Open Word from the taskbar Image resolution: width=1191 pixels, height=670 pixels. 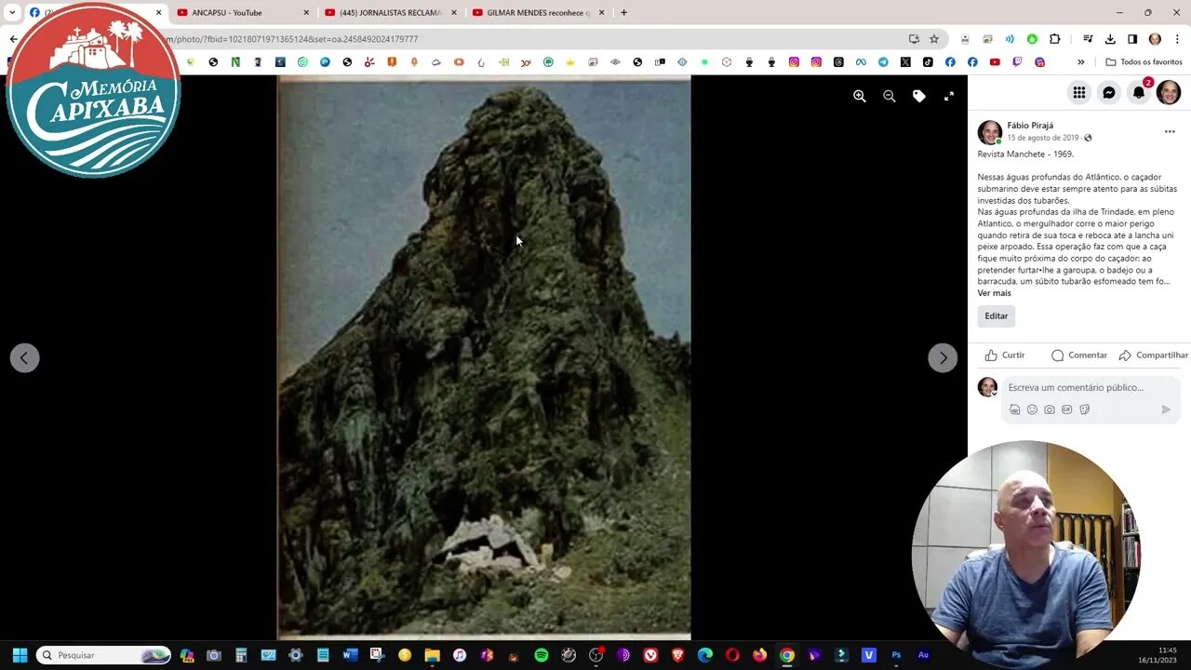click(350, 655)
